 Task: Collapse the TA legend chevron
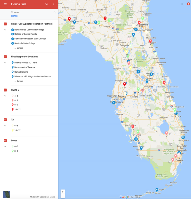coord(5,126)
